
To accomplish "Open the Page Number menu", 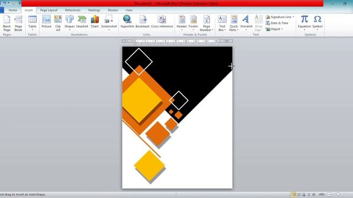I will pyautogui.click(x=206, y=23).
